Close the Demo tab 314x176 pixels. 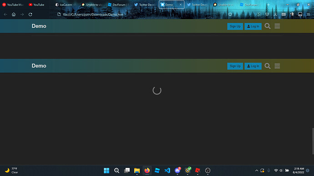181,5
